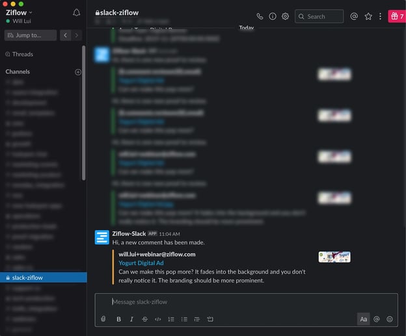Viewport: 406px width, 336px height.
Task: Toggle italic formatting in composer
Action: (131, 319)
